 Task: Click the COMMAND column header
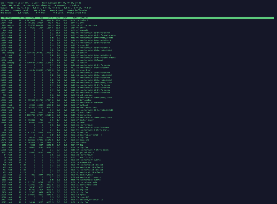pos(84,18)
